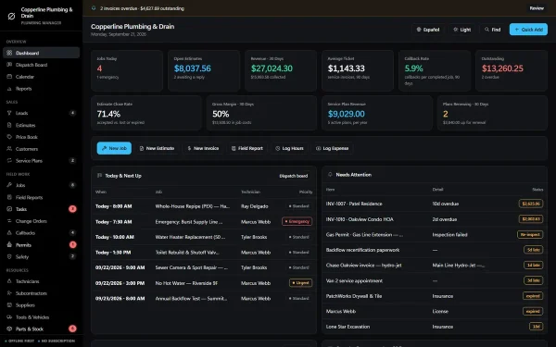Start a New Job

click(x=114, y=148)
